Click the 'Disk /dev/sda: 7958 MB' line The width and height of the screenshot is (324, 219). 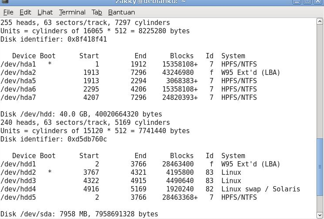(79, 214)
